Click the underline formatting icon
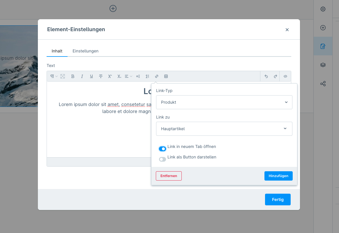Image resolution: width=339 pixels, height=233 pixels. tap(91, 76)
